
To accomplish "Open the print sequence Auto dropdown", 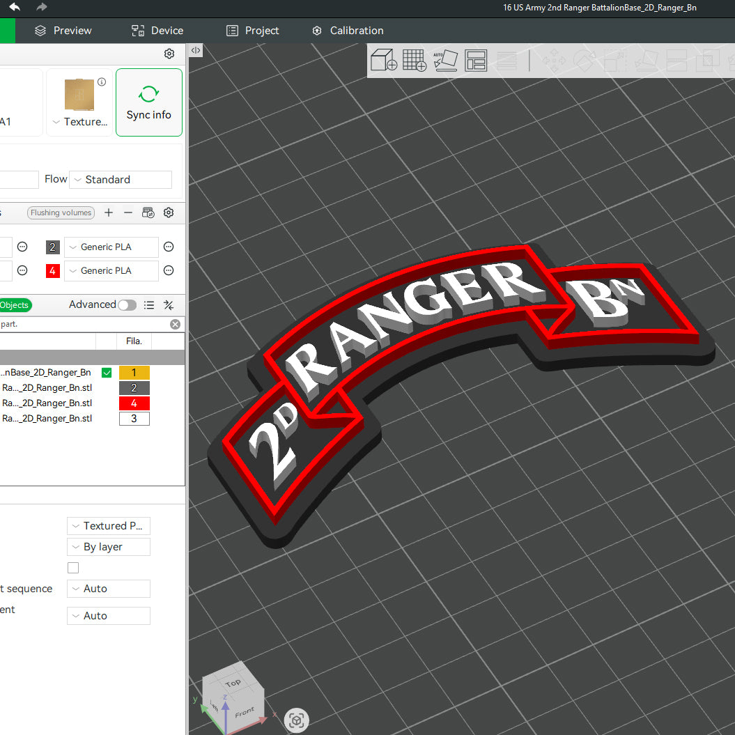I will 108,589.
